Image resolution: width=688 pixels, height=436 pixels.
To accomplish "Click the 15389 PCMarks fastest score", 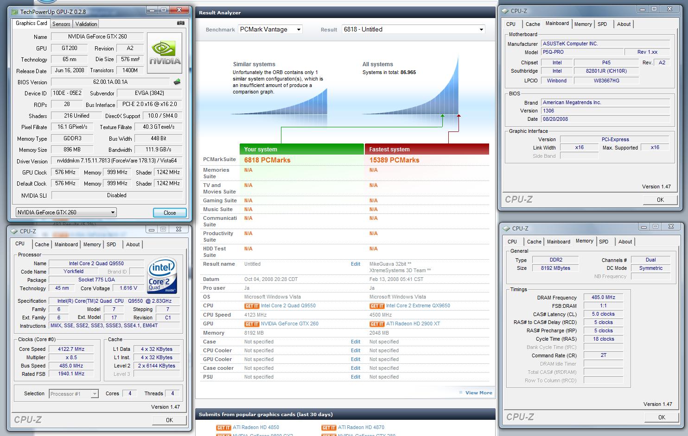I will tap(395, 160).
